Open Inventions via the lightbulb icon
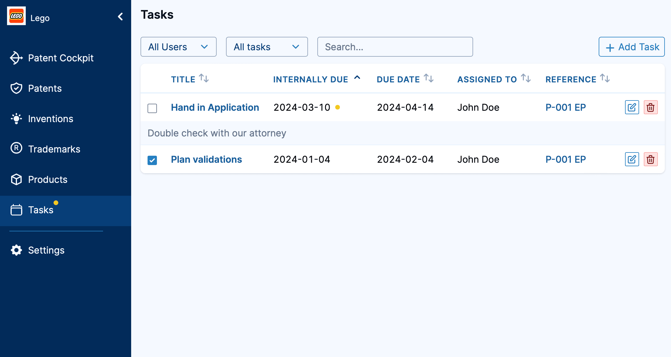 pos(16,119)
